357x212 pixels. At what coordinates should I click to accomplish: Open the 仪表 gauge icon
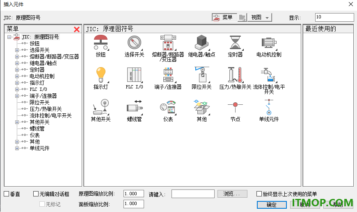coord(168,107)
